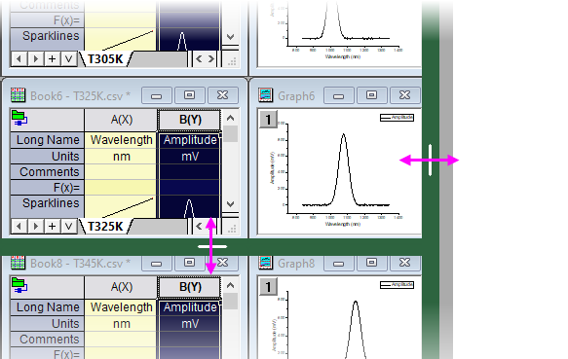Minimize the Book8 - T345K.csv window
Image resolution: width=568 pixels, height=359 pixels.
point(157,263)
